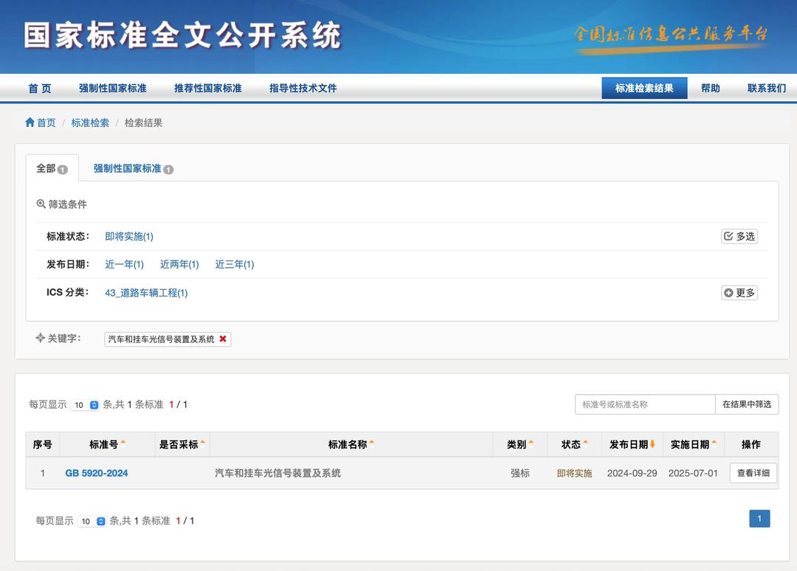Open the GB 5920-2024 standard link
The image size is (797, 571).
pos(97,473)
